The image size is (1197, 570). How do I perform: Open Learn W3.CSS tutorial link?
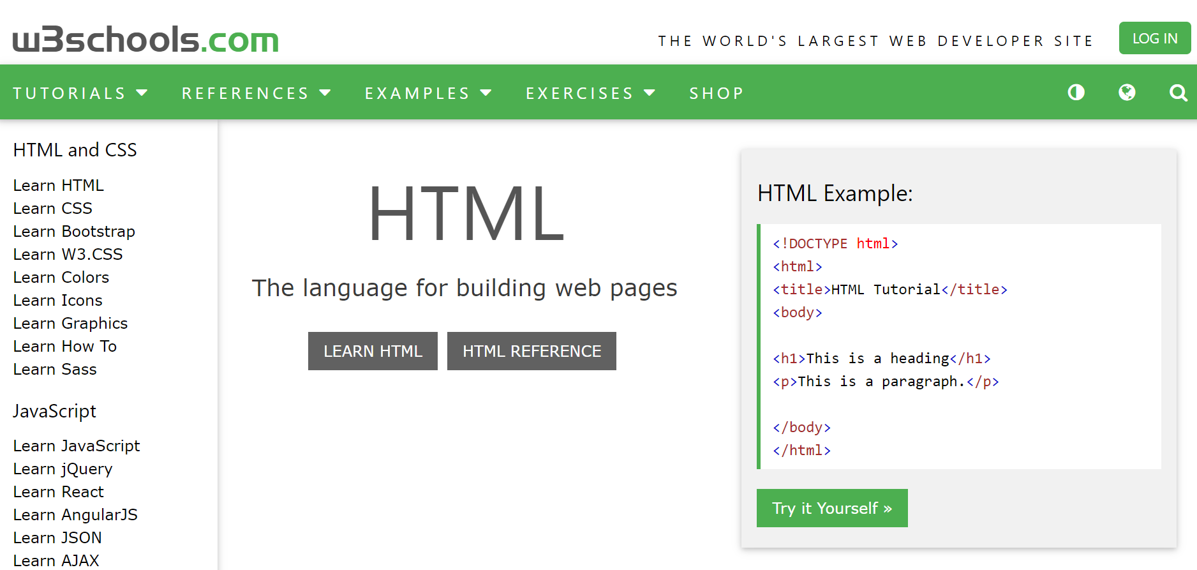[x=68, y=254]
